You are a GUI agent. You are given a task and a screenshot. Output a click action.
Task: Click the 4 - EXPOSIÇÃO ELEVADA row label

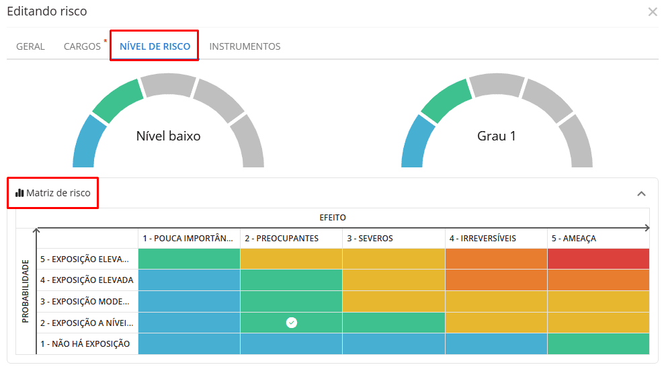[87, 280]
